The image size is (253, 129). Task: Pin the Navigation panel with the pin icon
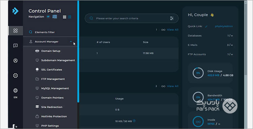tap(48, 17)
